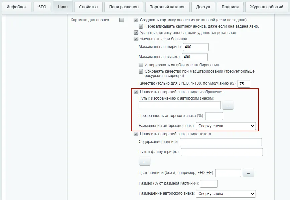Expand image watermark placement dropdown Сверху слева
Image resolution: width=290 pixels, height=200 pixels.
pyautogui.click(x=226, y=126)
